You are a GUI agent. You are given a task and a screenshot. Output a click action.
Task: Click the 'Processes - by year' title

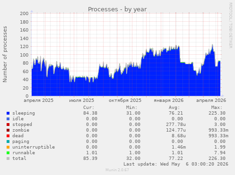point(117,9)
